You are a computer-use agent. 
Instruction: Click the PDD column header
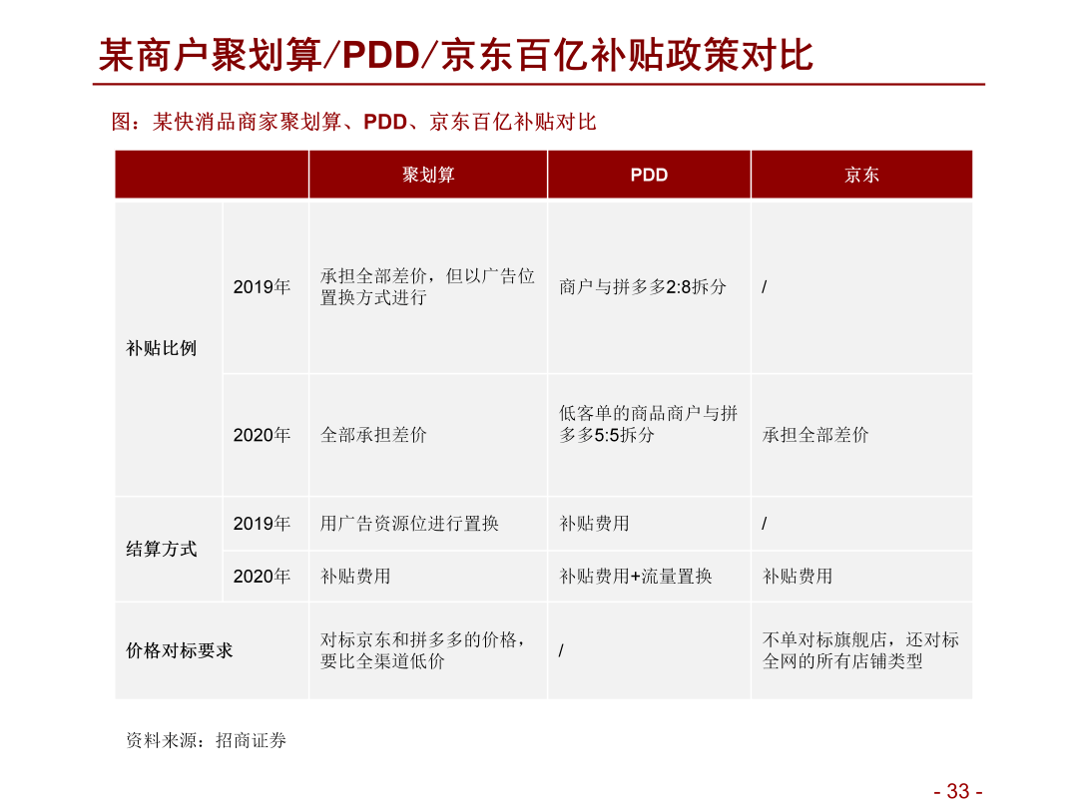pos(649,175)
